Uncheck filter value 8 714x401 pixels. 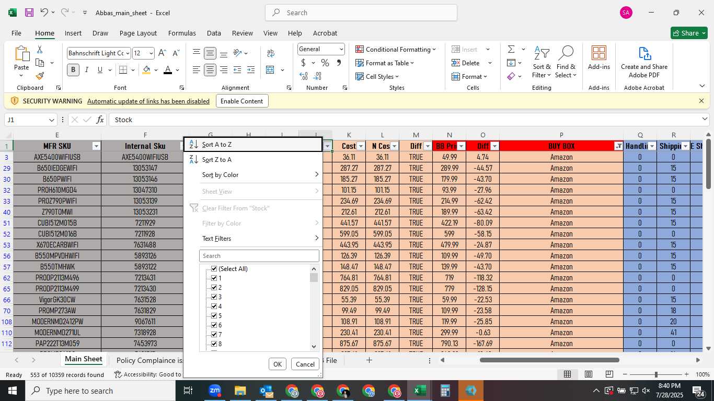click(x=214, y=344)
